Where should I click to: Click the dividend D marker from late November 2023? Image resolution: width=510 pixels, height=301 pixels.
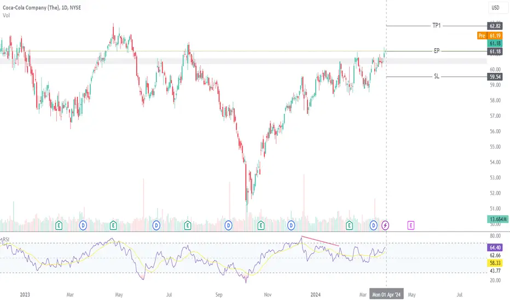(x=291, y=225)
